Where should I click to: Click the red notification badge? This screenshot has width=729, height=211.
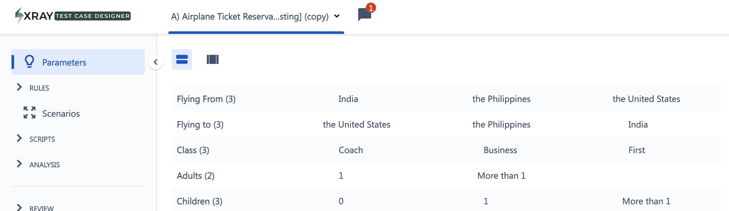(371, 8)
